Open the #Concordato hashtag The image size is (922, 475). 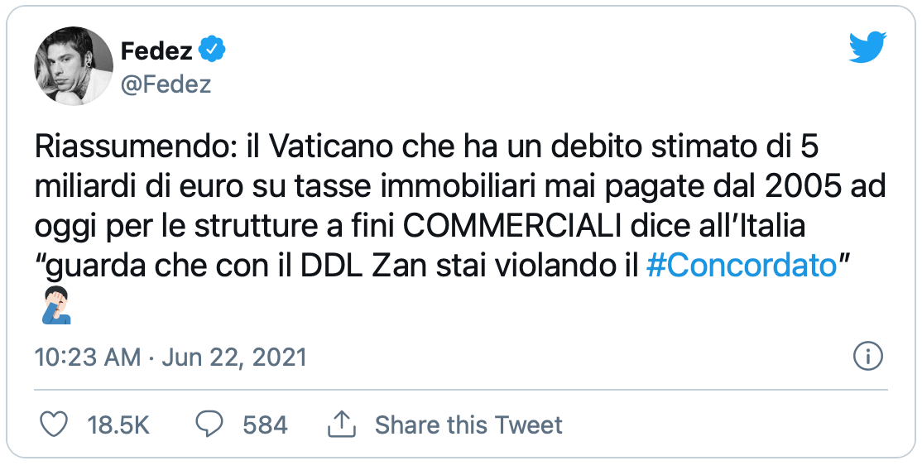(x=741, y=266)
